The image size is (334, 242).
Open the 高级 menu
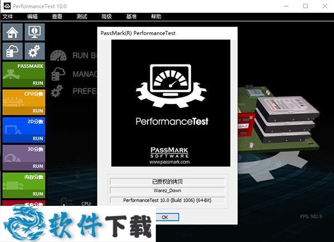[x=106, y=16]
